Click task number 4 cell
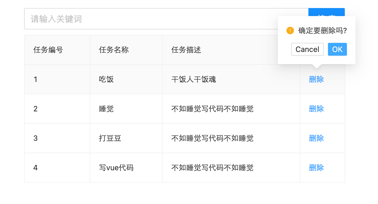This screenshot has height=204, width=378. 57,168
